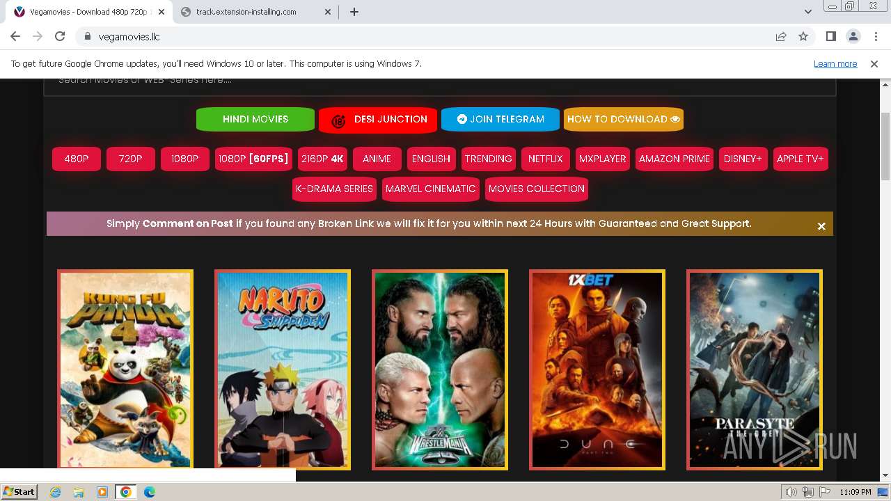Filter by 480P quality
This screenshot has width=891, height=501.
pos(77,159)
